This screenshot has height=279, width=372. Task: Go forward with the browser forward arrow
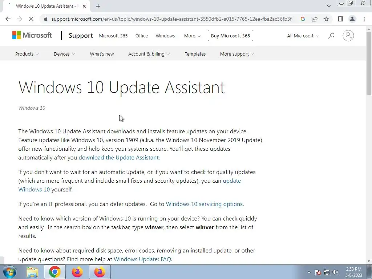click(20, 19)
